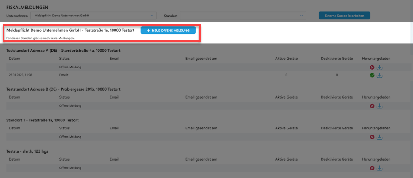This screenshot has width=413, height=178.
Task: Click red X icon under Teststandort Adresse B
Action: point(372,106)
